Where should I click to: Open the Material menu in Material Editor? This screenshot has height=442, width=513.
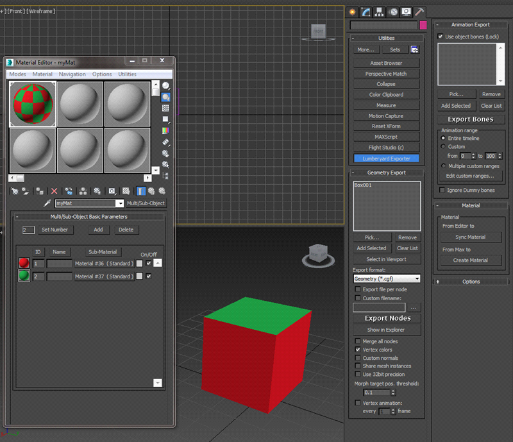click(x=42, y=74)
